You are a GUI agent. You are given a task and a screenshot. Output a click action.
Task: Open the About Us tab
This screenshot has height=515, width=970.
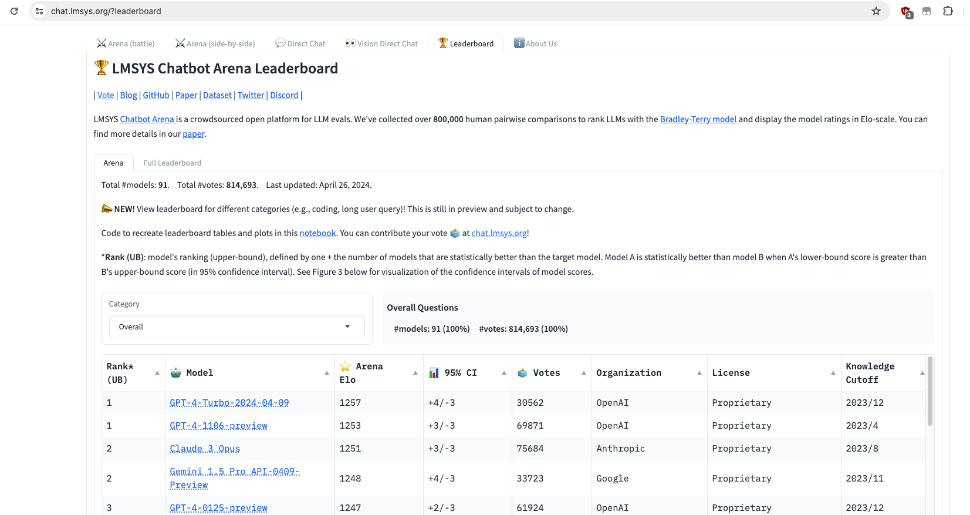pyautogui.click(x=535, y=43)
